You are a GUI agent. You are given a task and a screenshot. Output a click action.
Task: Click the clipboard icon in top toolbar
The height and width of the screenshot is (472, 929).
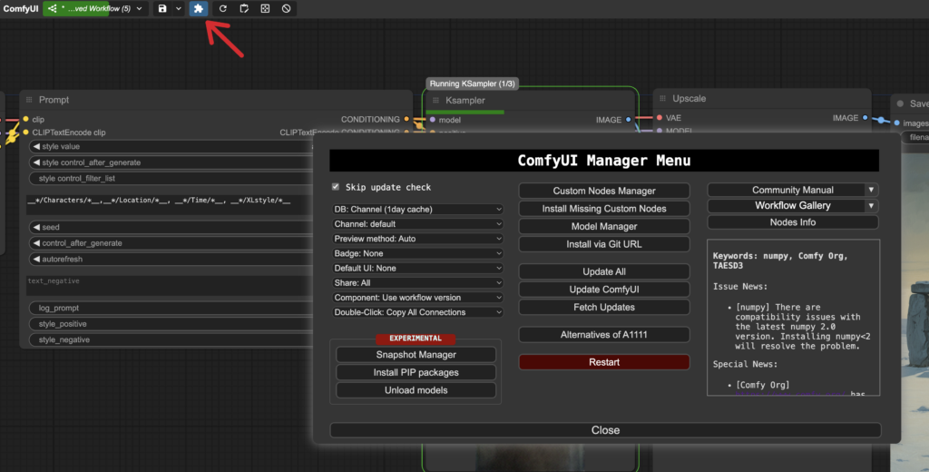tap(244, 8)
